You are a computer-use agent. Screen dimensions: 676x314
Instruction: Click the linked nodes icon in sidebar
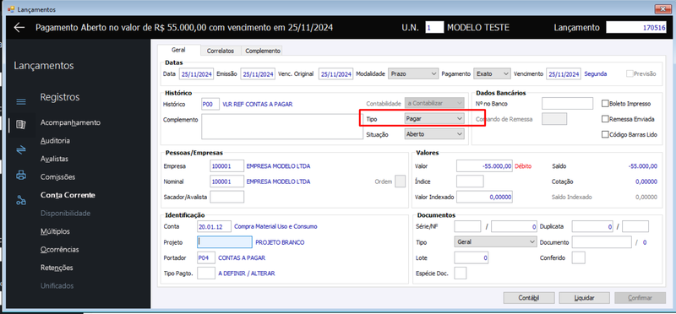tap(20, 200)
